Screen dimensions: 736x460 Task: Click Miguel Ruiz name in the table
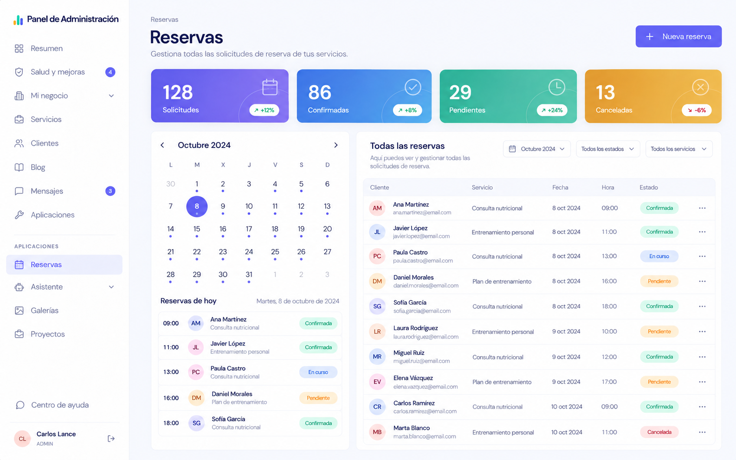click(x=409, y=353)
